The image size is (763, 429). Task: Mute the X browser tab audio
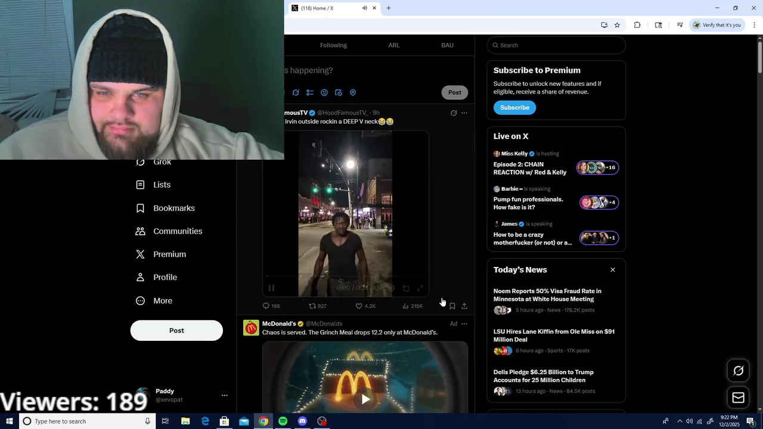coord(364,8)
